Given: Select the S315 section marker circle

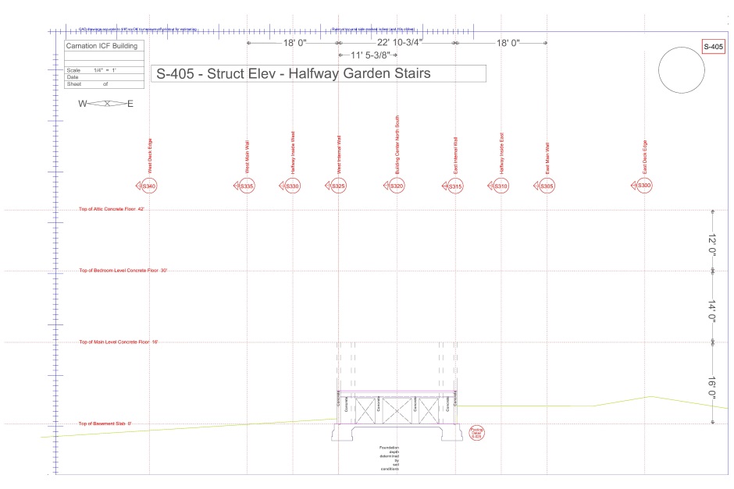Looking at the screenshot, I should (x=455, y=186).
